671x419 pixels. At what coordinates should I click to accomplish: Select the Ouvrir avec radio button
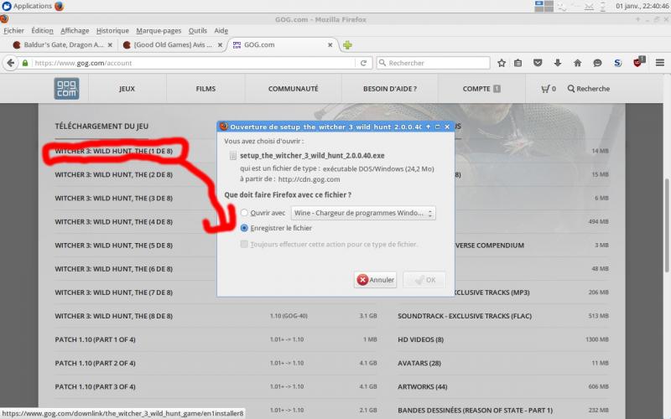point(244,213)
